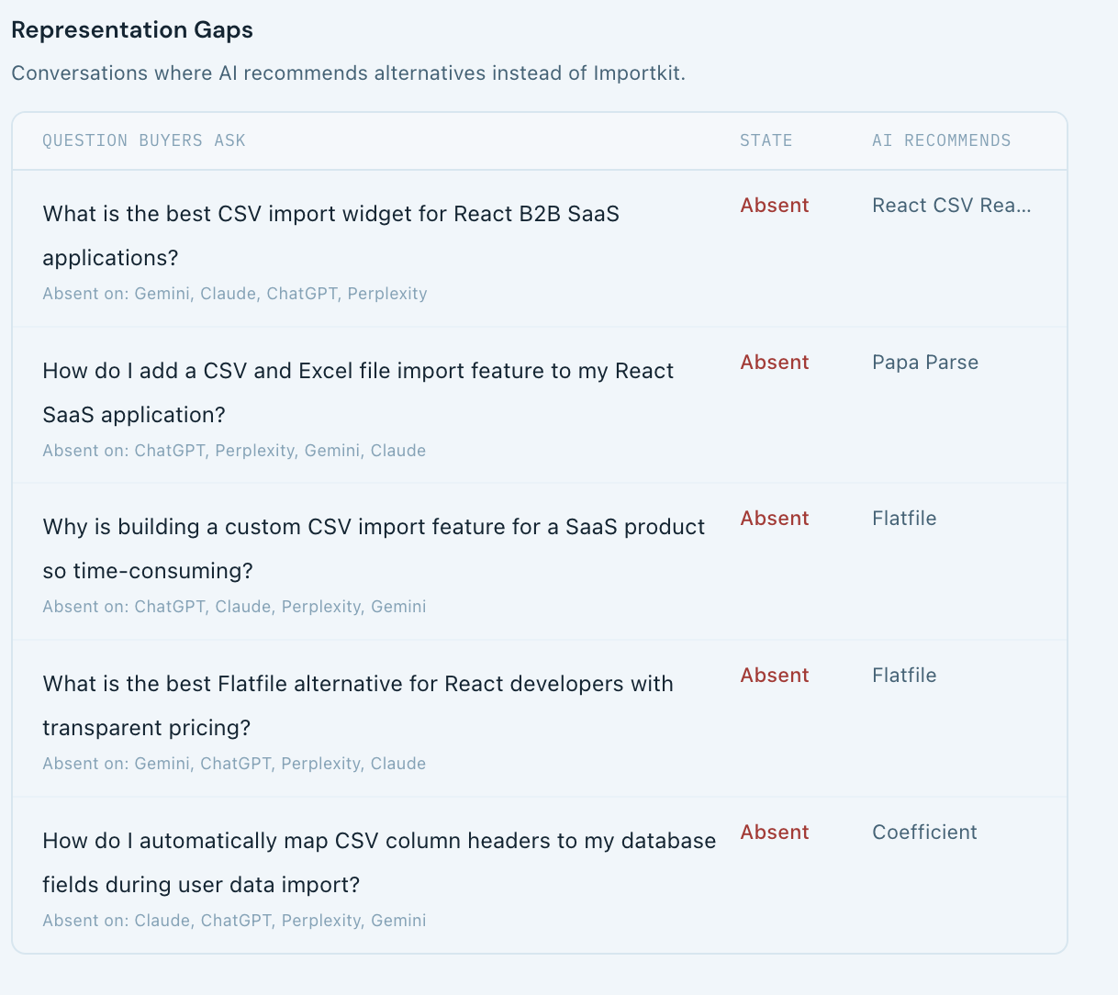Click the Question Buyers Ask column header
The height and width of the screenshot is (995, 1118).
tap(144, 140)
